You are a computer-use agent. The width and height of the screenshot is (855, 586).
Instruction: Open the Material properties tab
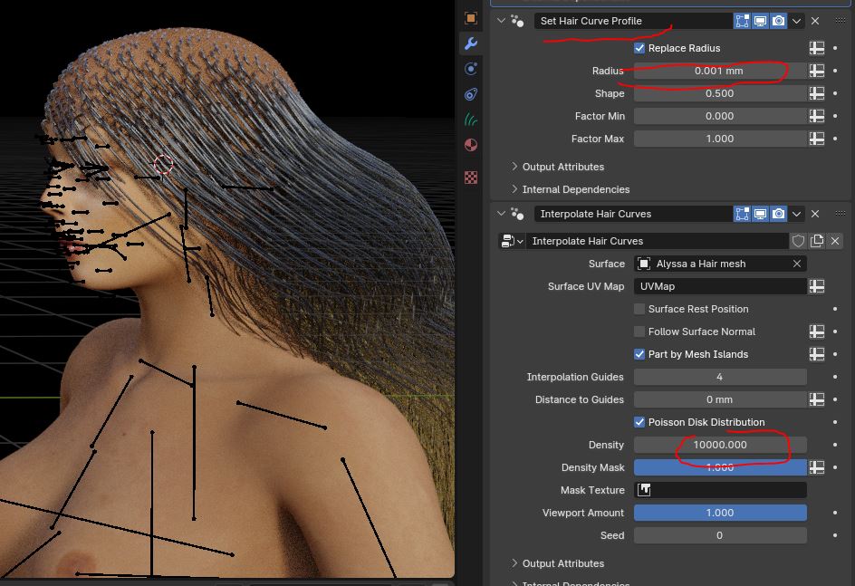(x=471, y=145)
